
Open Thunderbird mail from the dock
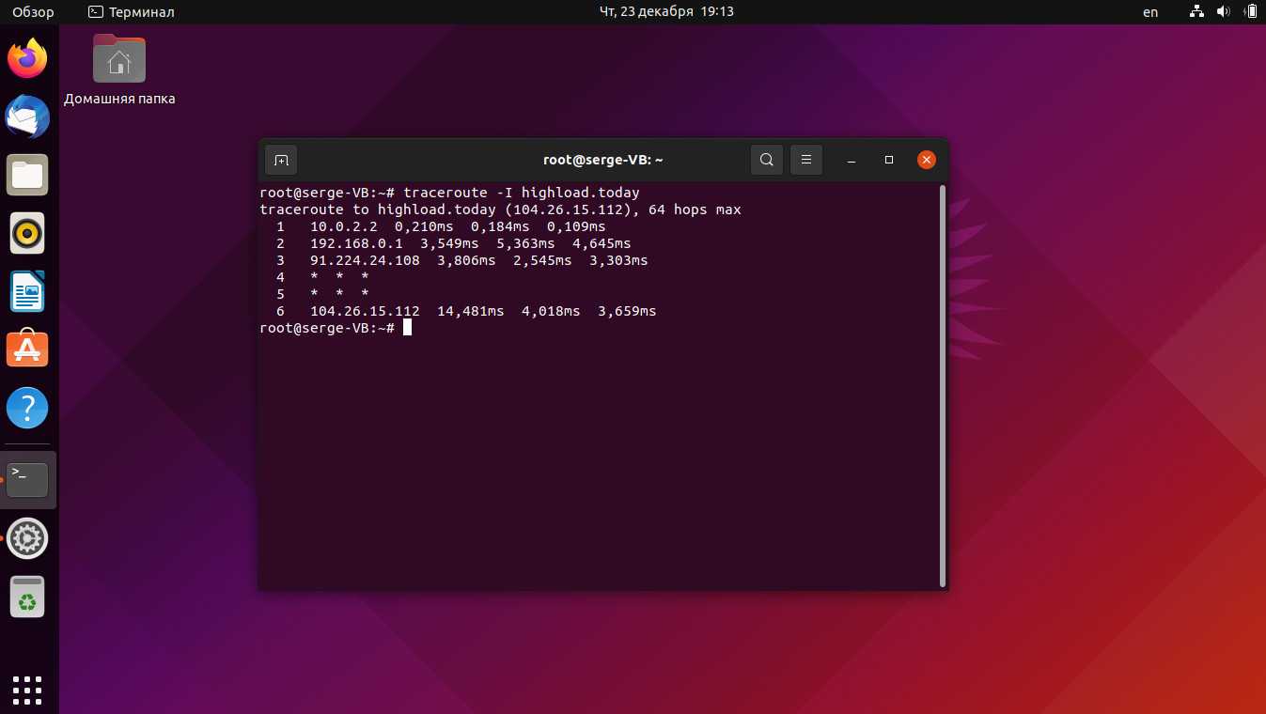(28, 116)
